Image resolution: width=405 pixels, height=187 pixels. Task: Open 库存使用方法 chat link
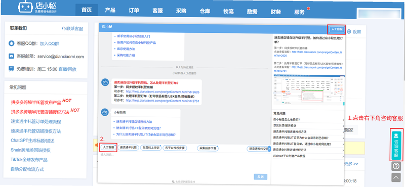pyautogui.click(x=126, y=49)
